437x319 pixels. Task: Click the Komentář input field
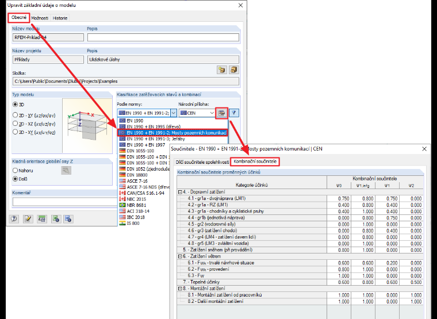coord(64,201)
